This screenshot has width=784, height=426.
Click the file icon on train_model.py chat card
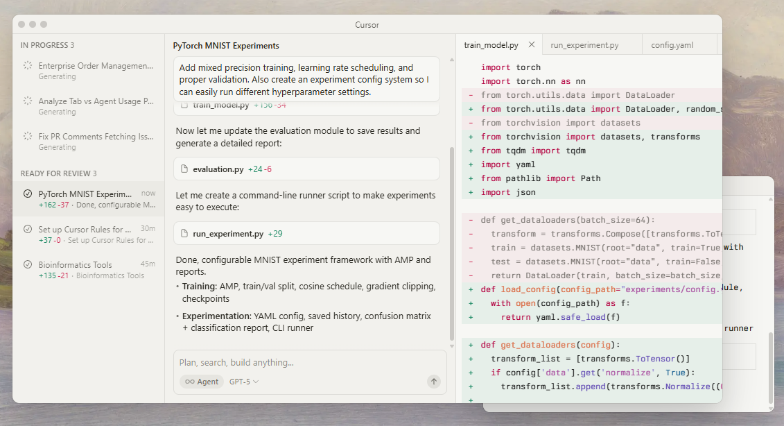click(x=184, y=105)
